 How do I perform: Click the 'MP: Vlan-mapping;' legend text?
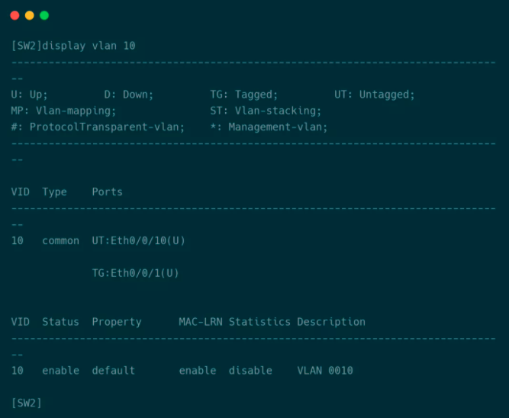click(63, 111)
